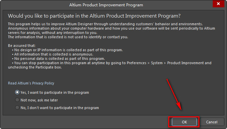The width and height of the screenshot is (227, 129).
Task: Click the 'You can stop participation' bullet line
Action: pyautogui.click(x=112, y=63)
